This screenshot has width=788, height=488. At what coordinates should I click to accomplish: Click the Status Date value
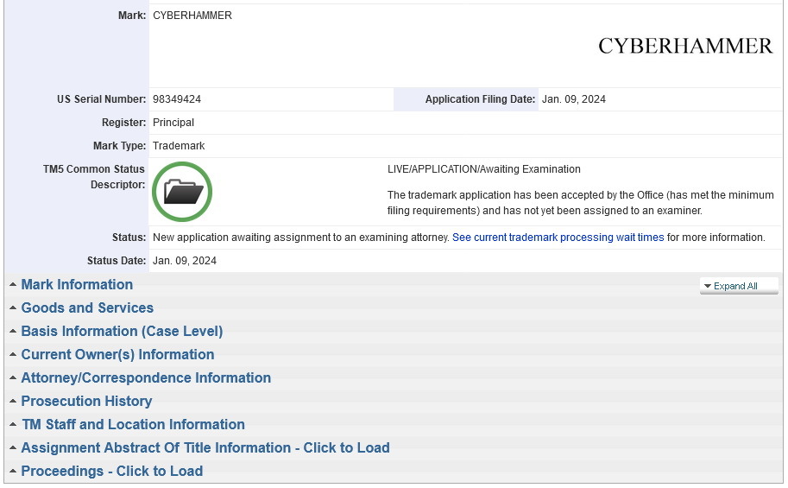click(x=185, y=261)
